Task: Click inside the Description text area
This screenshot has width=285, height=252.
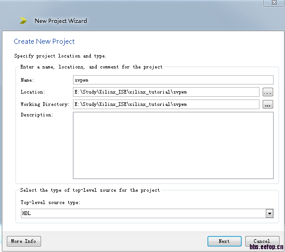Action: (173, 145)
